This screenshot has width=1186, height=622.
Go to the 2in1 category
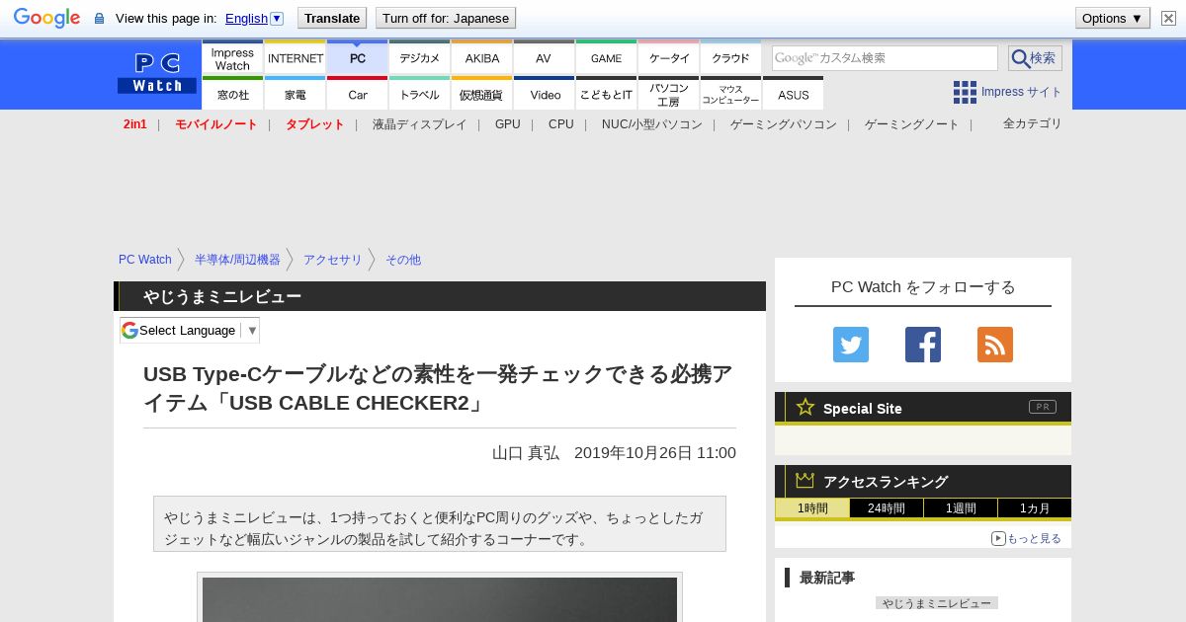[135, 124]
